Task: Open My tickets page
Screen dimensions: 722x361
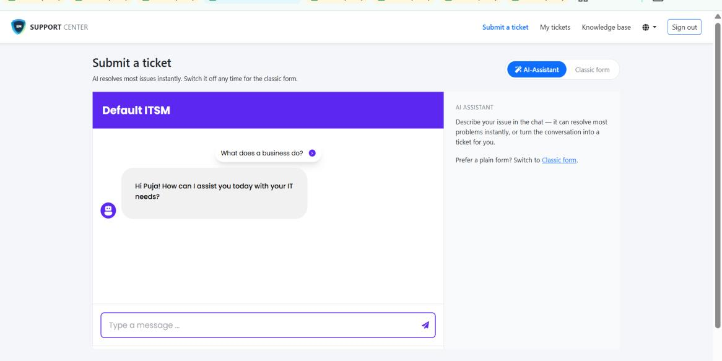Action: 555,27
